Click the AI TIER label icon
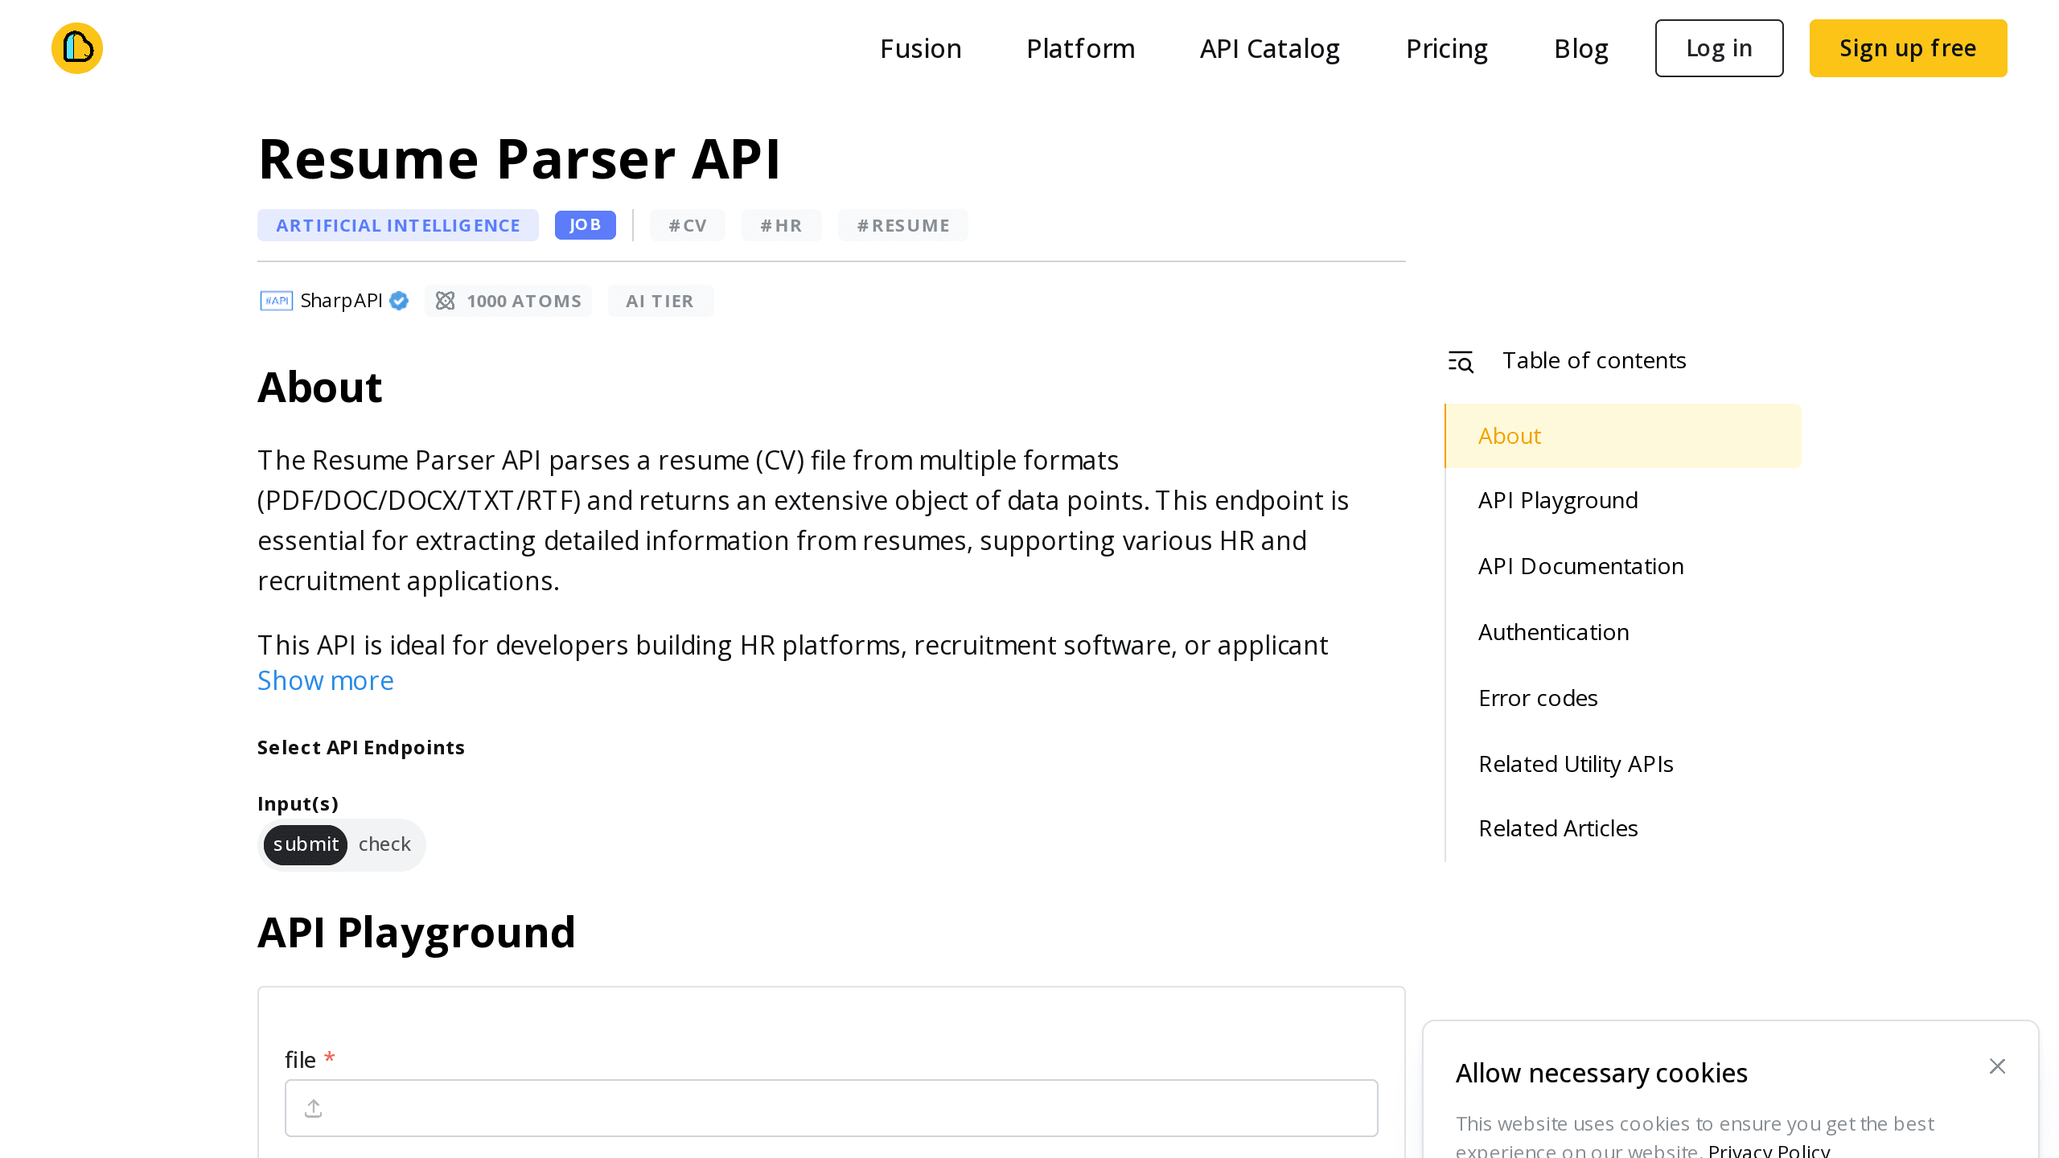The width and height of the screenshot is (2059, 1158). [x=660, y=300]
